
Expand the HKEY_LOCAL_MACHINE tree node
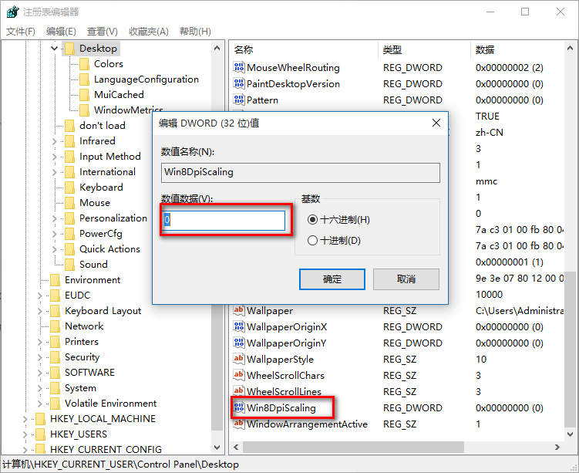click(25, 419)
